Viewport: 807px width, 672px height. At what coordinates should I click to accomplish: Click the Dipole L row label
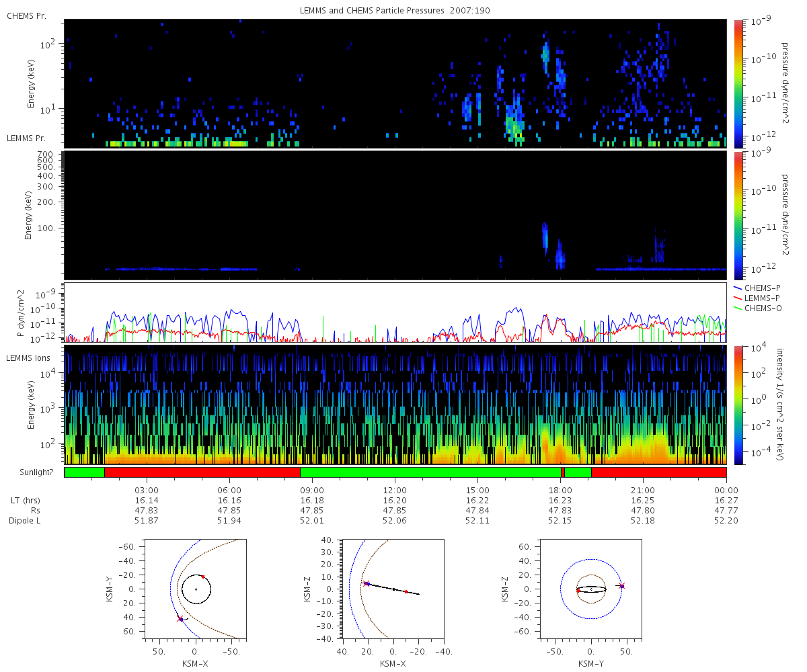point(27,521)
